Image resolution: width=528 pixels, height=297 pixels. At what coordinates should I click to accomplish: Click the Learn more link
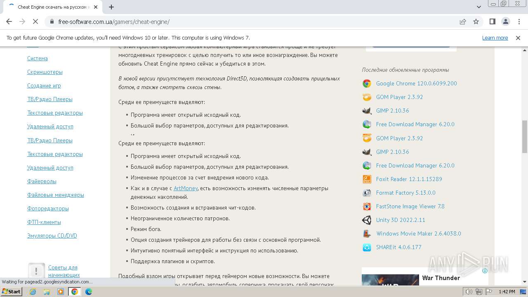(x=495, y=38)
